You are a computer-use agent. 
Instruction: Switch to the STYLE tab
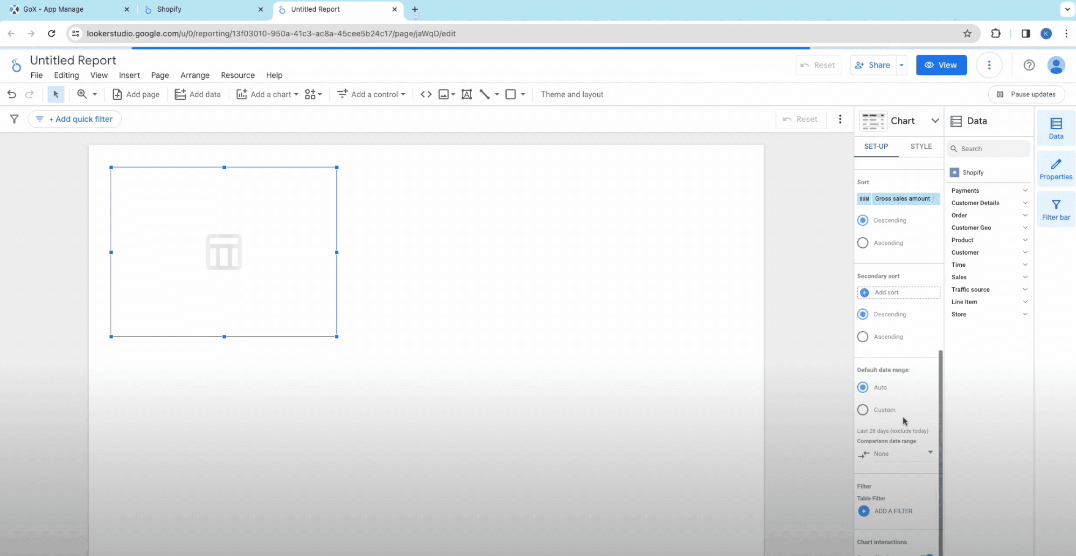[921, 146]
